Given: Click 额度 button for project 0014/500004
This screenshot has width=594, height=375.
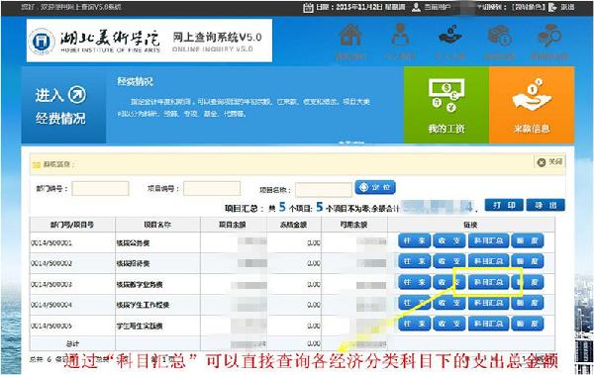Looking at the screenshot, I should [x=528, y=303].
